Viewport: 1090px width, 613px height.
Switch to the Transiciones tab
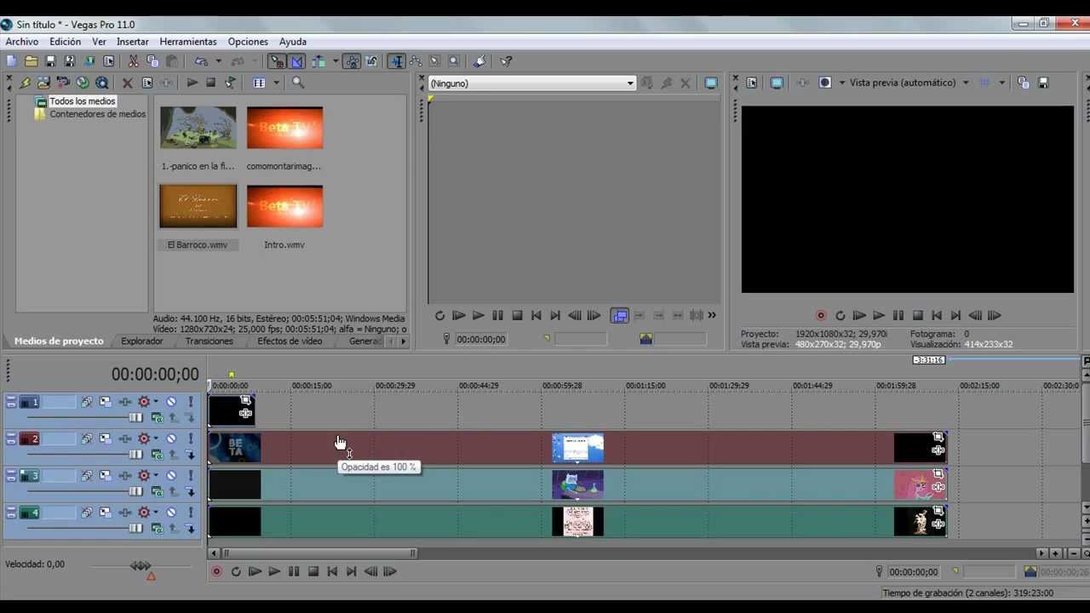(209, 341)
